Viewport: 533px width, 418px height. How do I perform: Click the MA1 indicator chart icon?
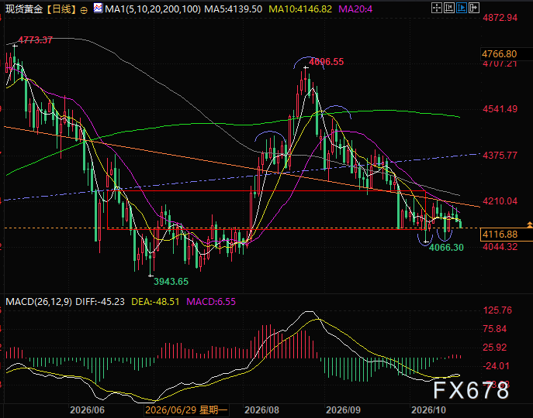pyautogui.click(x=98, y=9)
